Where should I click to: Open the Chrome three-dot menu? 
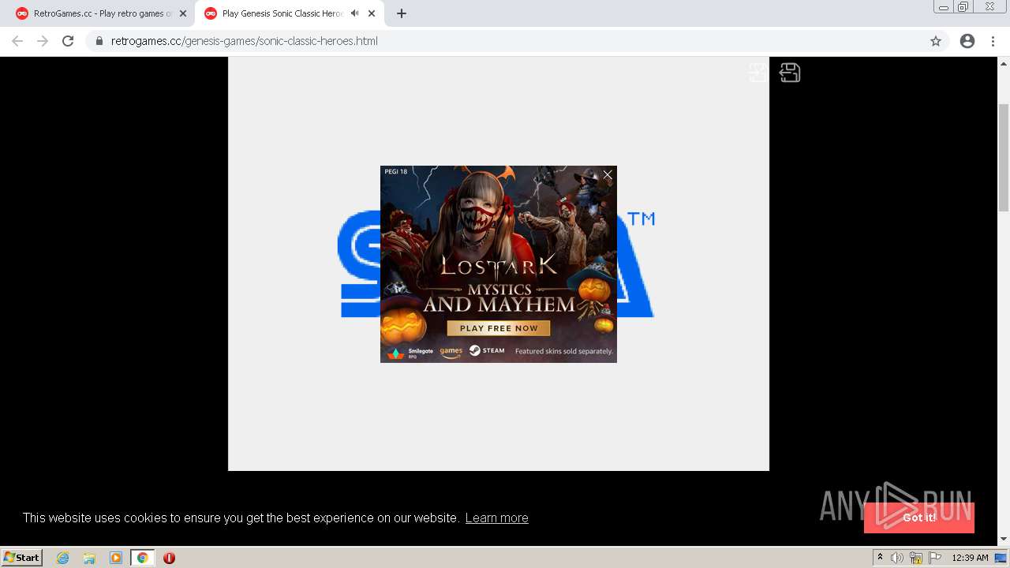pyautogui.click(x=993, y=41)
